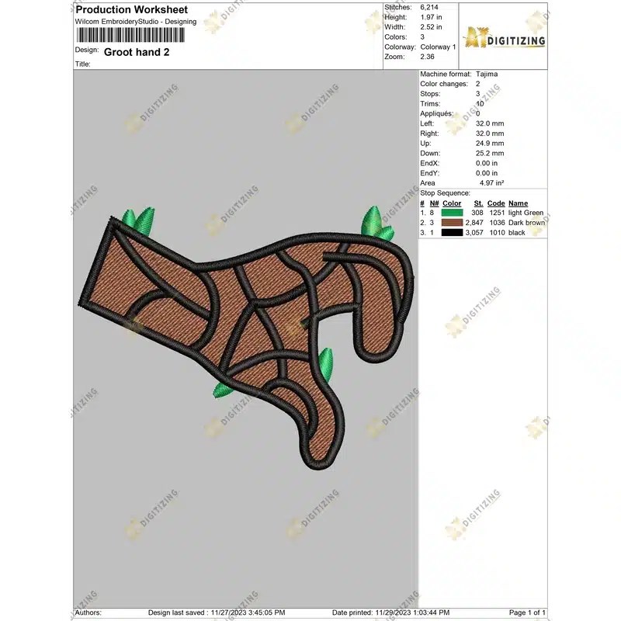
Task: Click the 'Stop Sequence:' heading
Action: (445, 193)
